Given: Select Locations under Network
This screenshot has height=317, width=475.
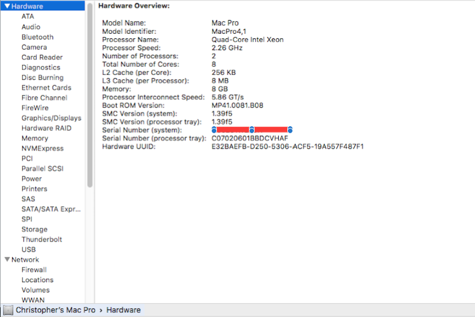Looking at the screenshot, I should click(37, 280).
